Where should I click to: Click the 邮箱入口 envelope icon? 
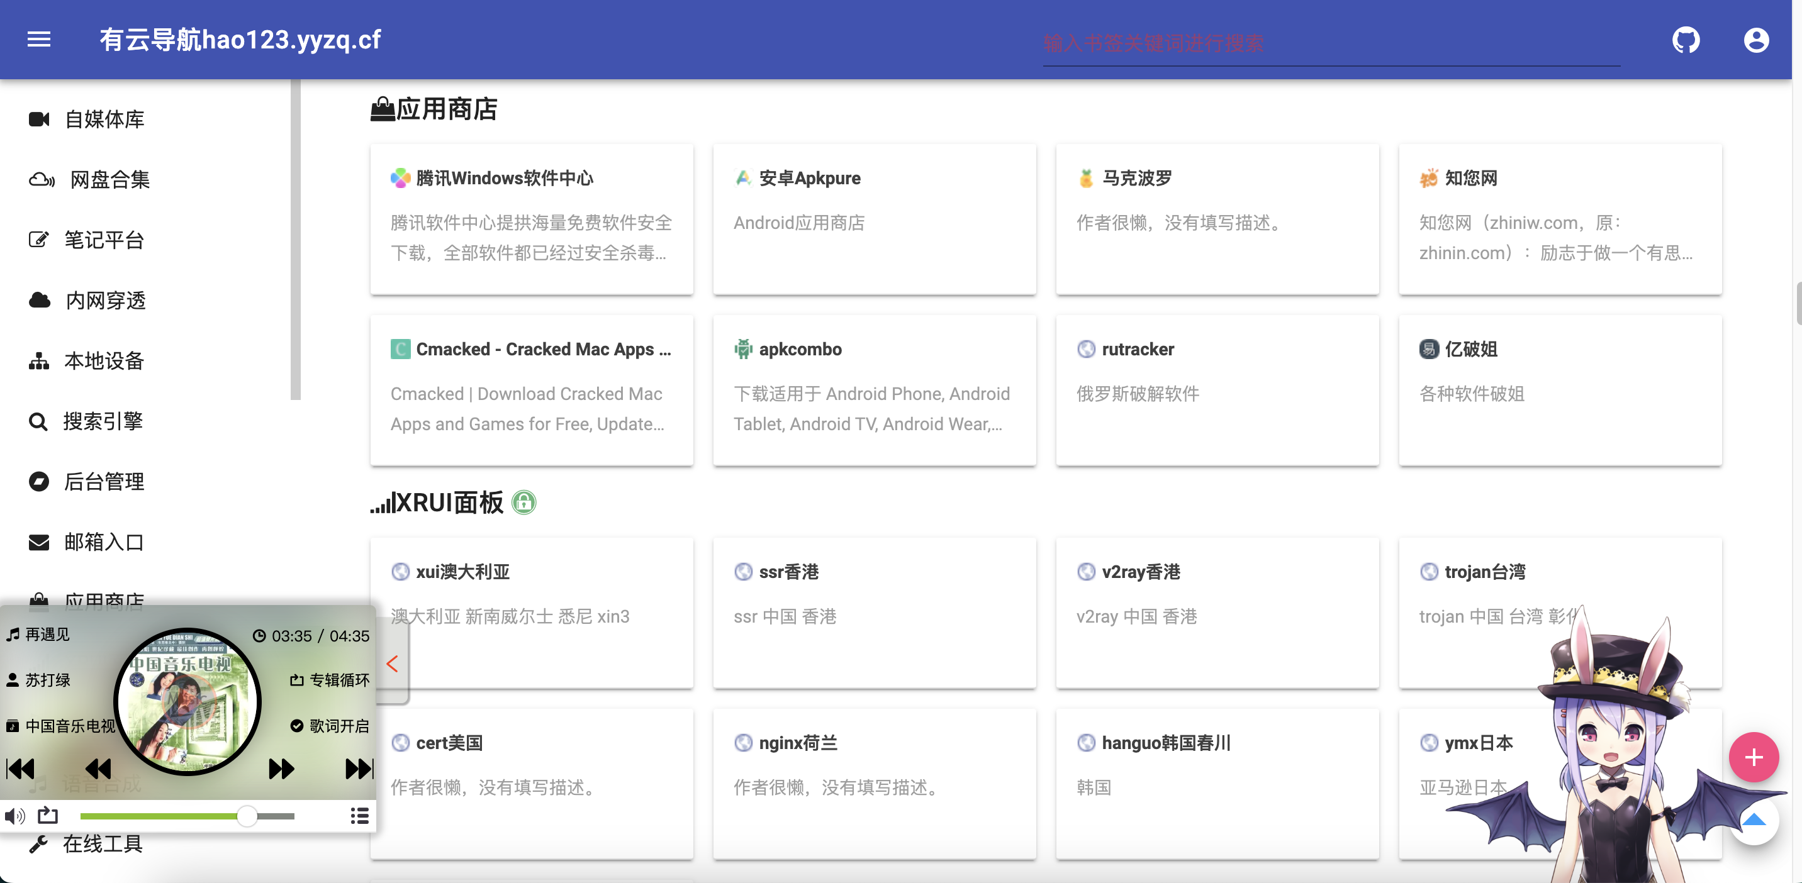(x=38, y=542)
